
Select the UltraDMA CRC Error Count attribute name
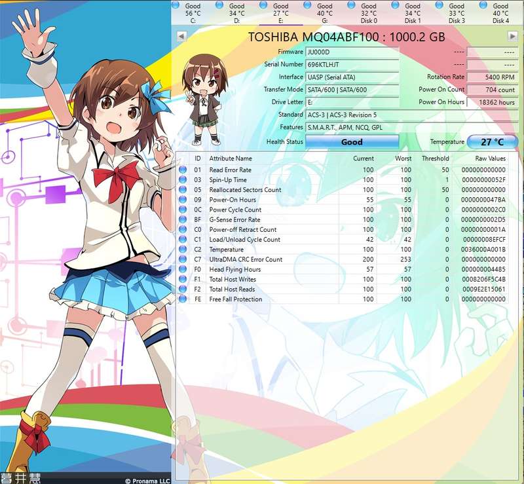point(246,259)
